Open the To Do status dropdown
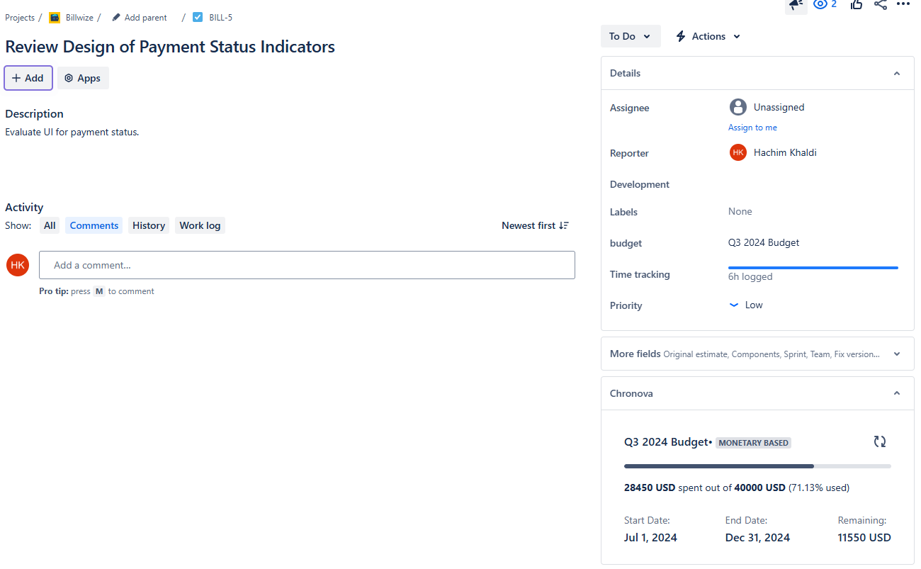Image resolution: width=921 pixels, height=569 pixels. (631, 36)
